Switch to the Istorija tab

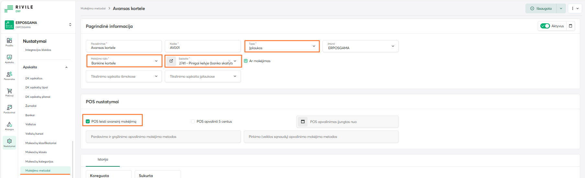click(x=103, y=160)
